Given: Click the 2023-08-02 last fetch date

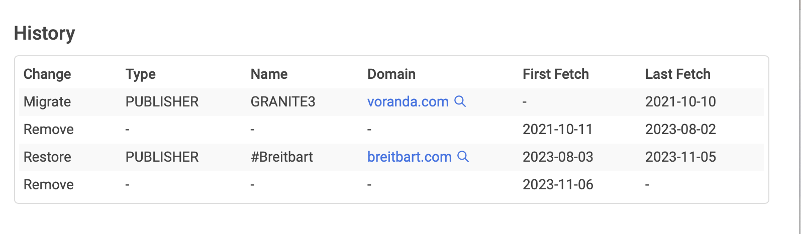Looking at the screenshot, I should coord(680,130).
